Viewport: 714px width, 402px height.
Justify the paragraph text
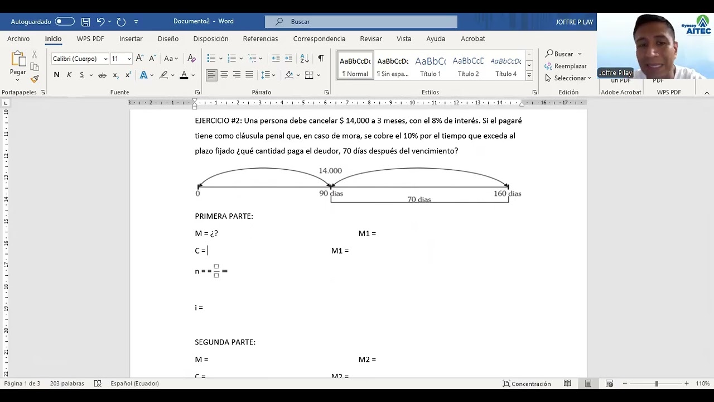point(249,75)
